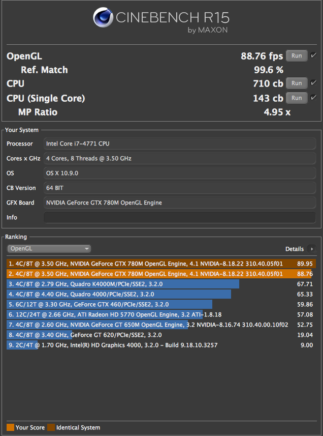The height and width of the screenshot is (436, 323).
Task: Toggle the CPU test checkbox
Action: 313,82
